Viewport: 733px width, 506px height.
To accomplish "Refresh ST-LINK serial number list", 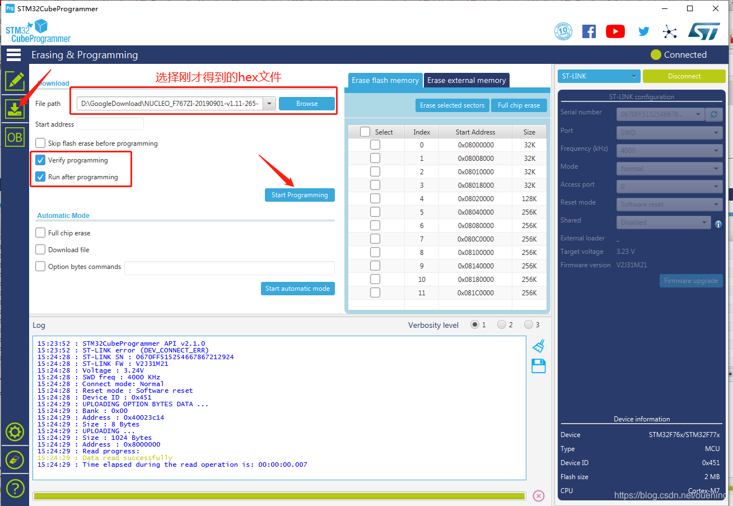I will pyautogui.click(x=714, y=114).
